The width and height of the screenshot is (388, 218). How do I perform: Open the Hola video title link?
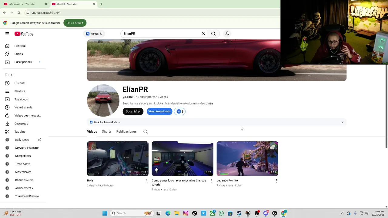pyautogui.click(x=90, y=180)
